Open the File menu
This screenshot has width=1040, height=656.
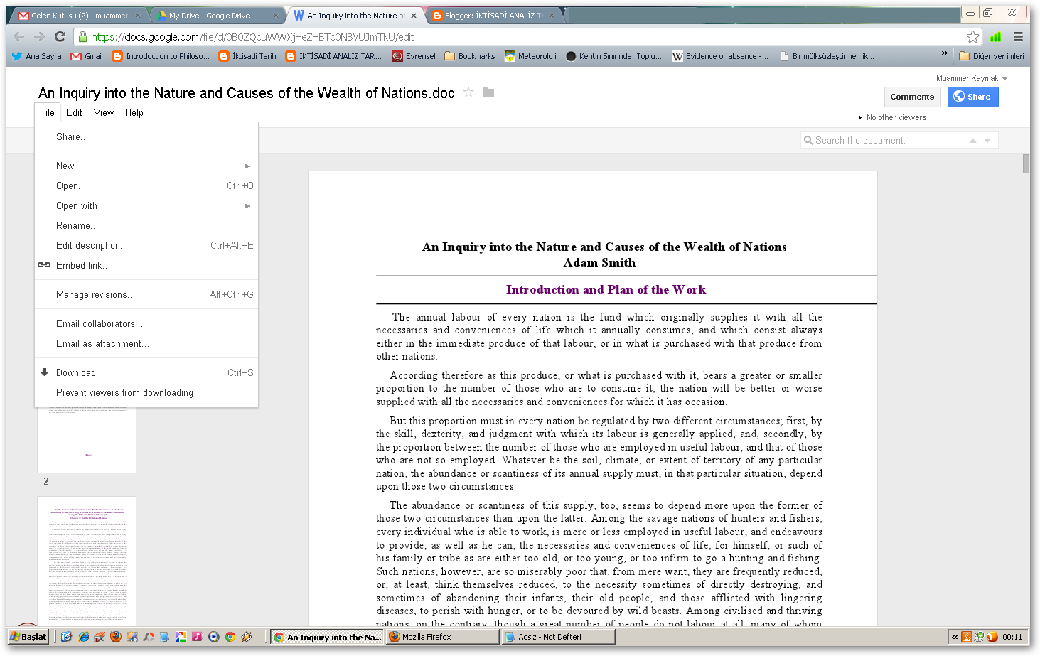click(47, 112)
